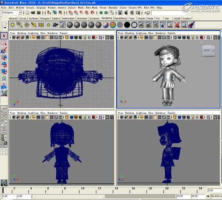Assign the layered shader blue-yellow sphere
Viewport: 222px width, 200px height.
106,25
